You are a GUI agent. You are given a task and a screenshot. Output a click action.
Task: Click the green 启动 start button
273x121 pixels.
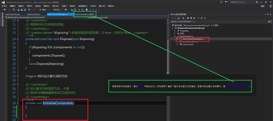click(x=43, y=10)
